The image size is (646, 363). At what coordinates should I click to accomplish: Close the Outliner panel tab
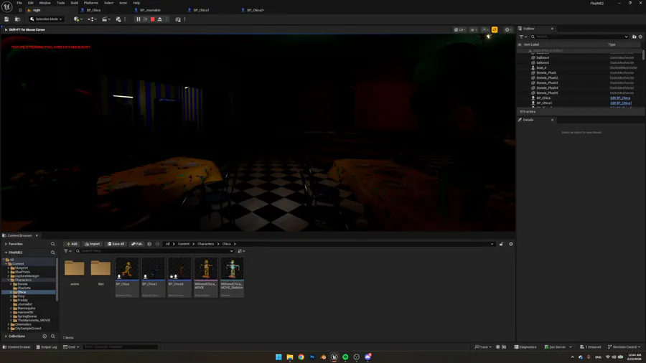[x=552, y=29]
